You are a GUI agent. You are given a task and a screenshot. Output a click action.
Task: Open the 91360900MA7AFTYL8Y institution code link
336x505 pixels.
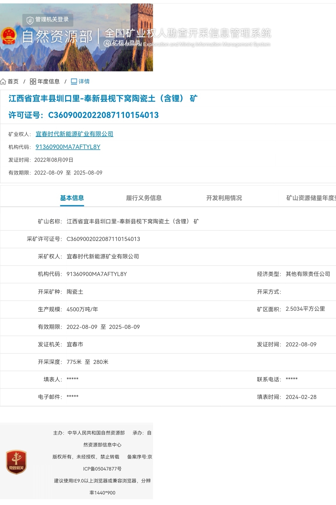pos(68,147)
